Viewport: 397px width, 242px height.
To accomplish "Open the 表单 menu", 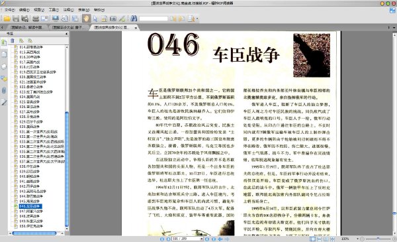I will tap(84, 10).
